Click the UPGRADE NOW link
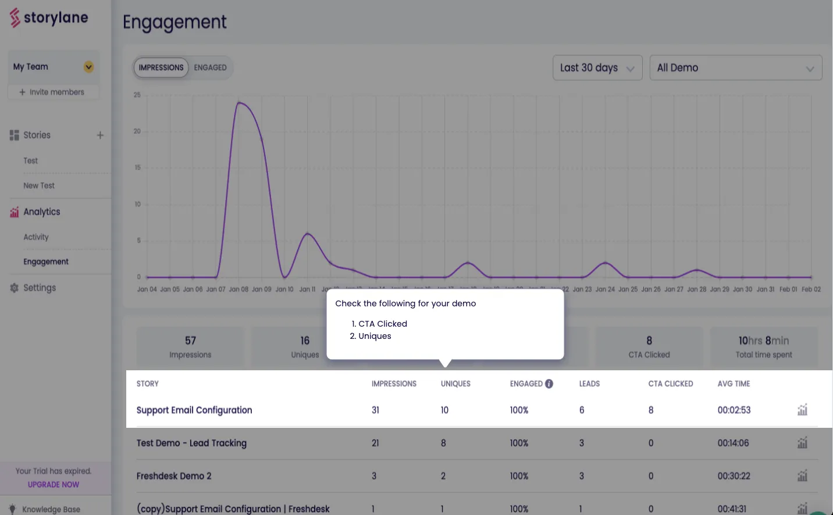Image resolution: width=833 pixels, height=515 pixels. (54, 485)
